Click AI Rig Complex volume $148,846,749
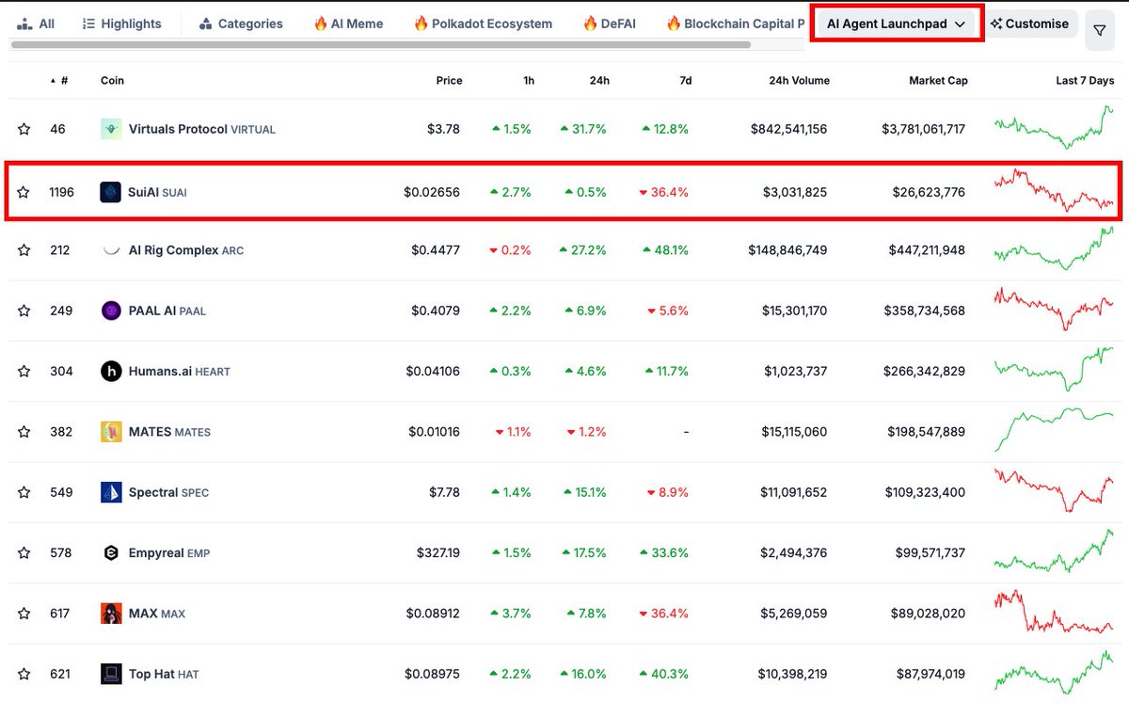Viewport: 1129px width, 702px height. coord(787,250)
